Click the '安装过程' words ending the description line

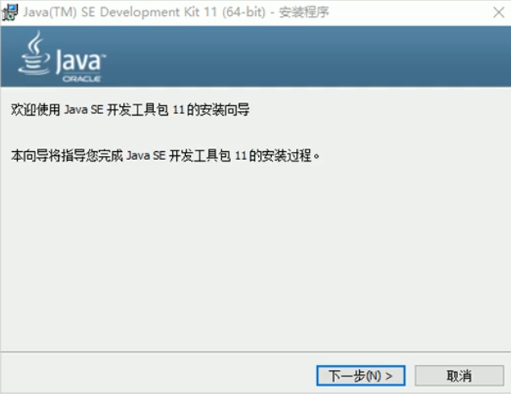(x=286, y=155)
